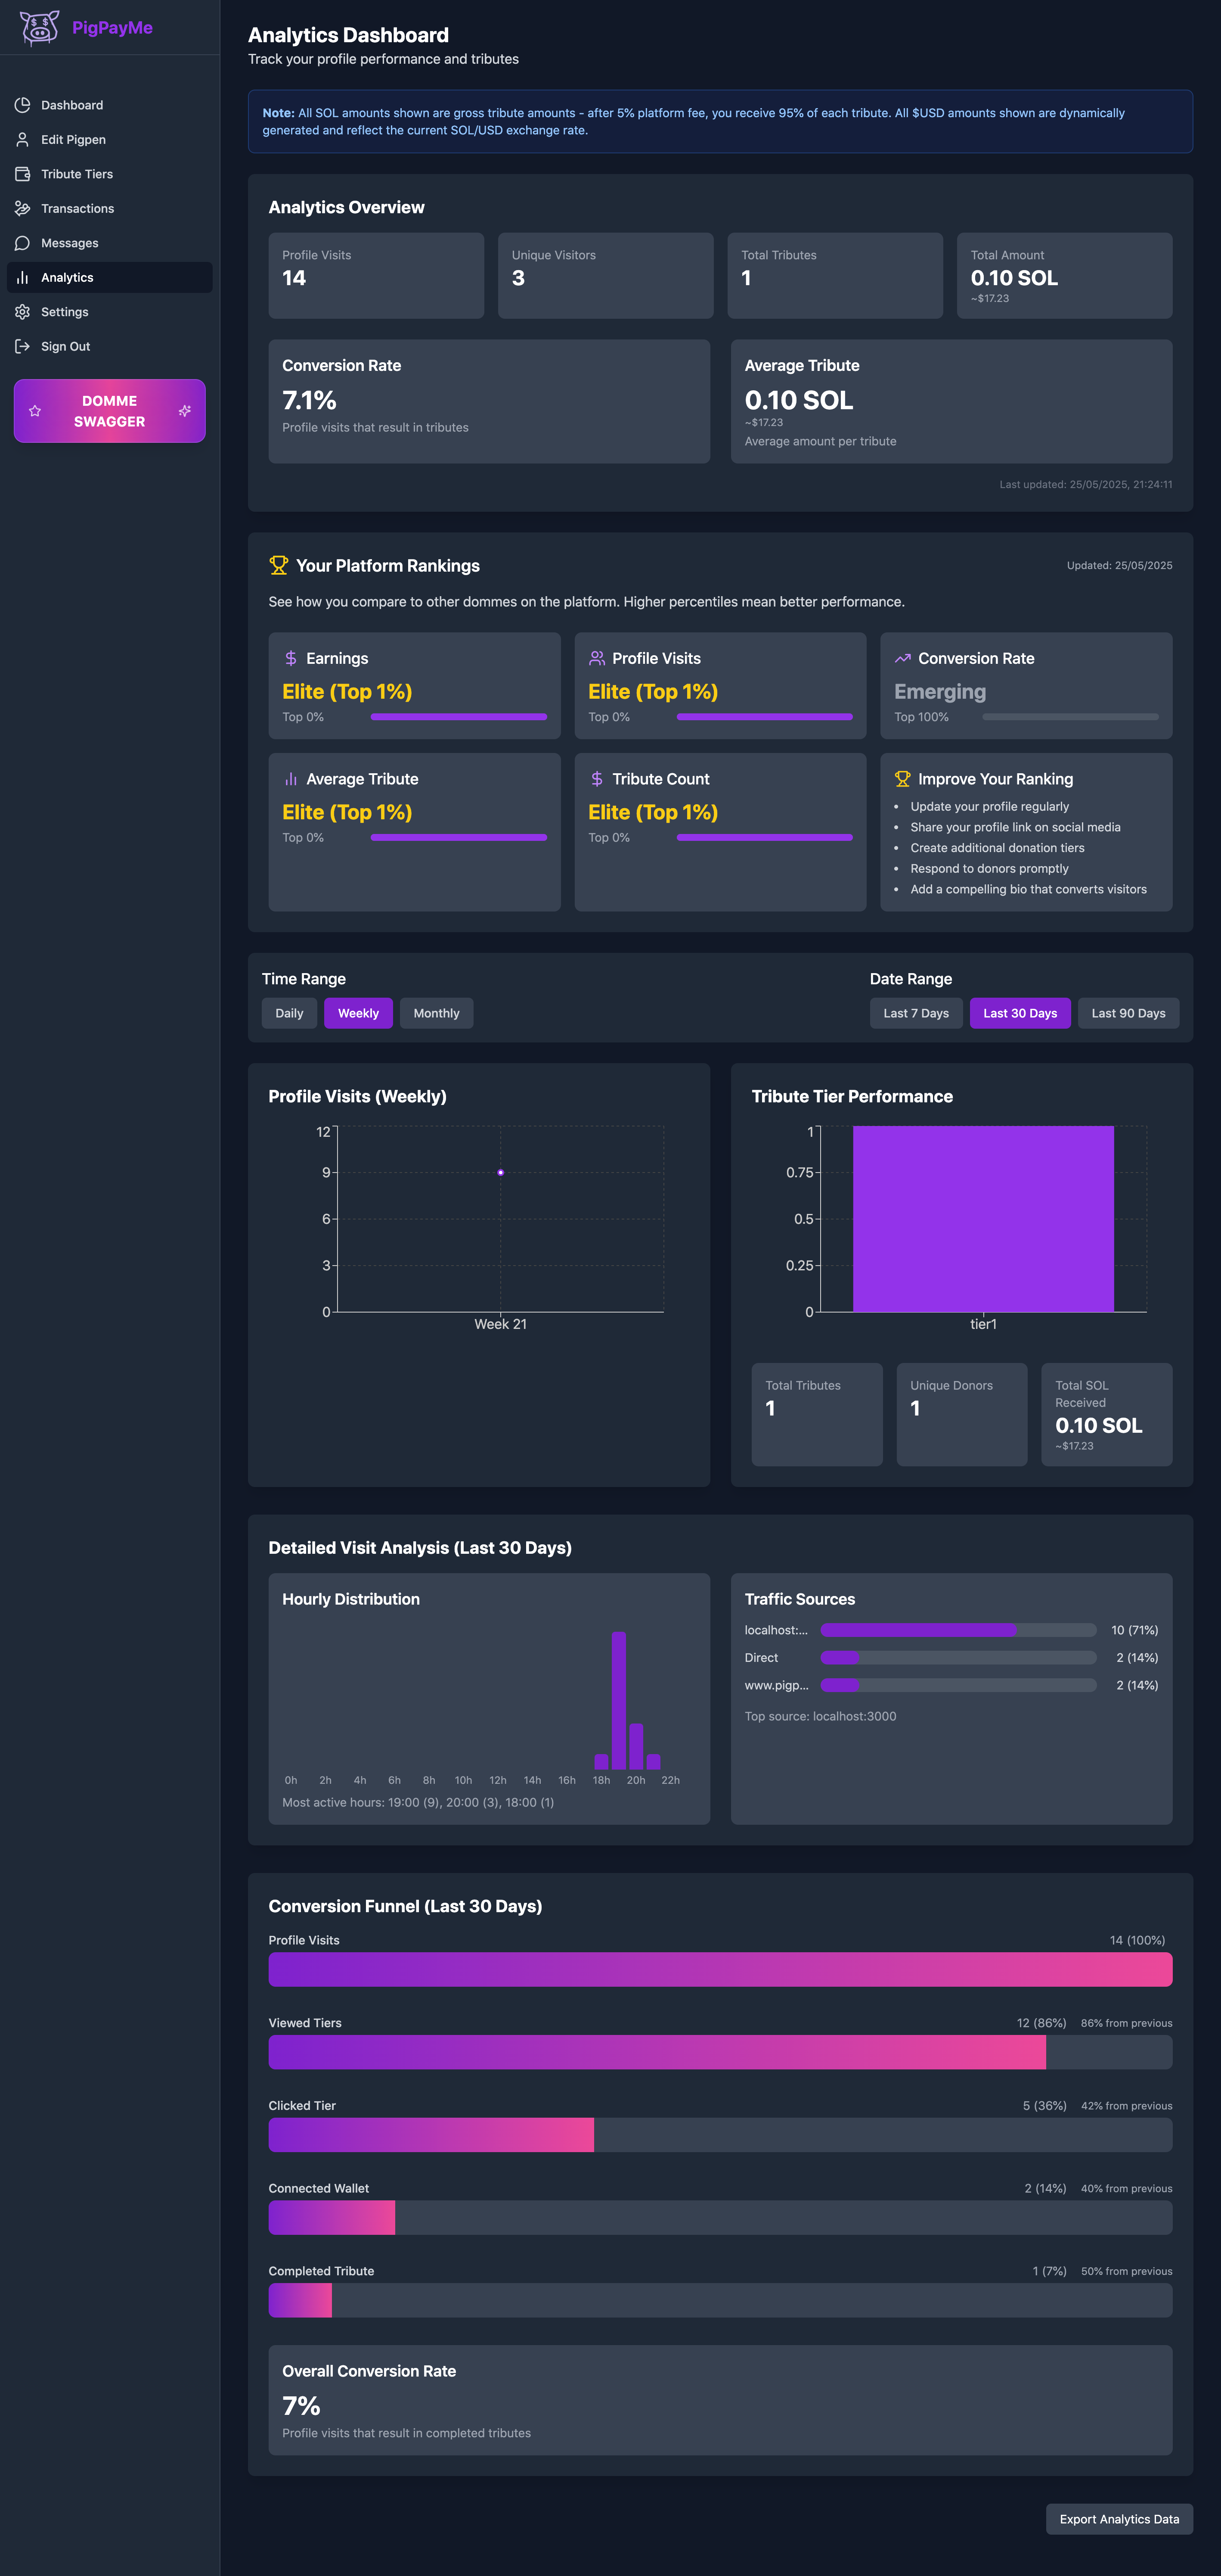Select Weekly time range
This screenshot has height=2576, width=1221.
pos(358,1013)
